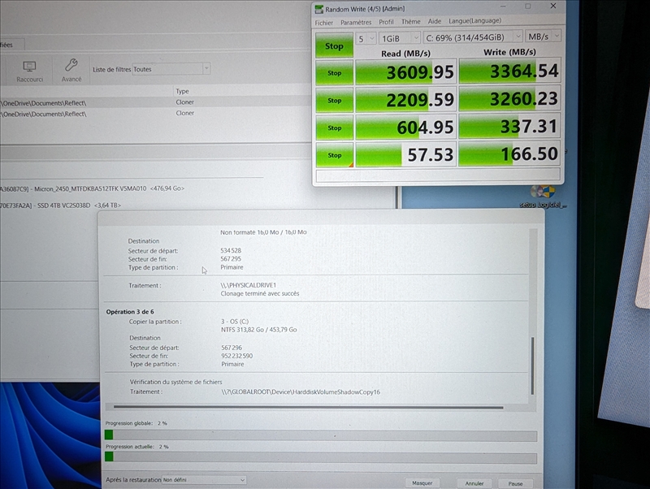Click the PHYSICALDRIVE1 path text
650x489 pixels.
(x=248, y=285)
